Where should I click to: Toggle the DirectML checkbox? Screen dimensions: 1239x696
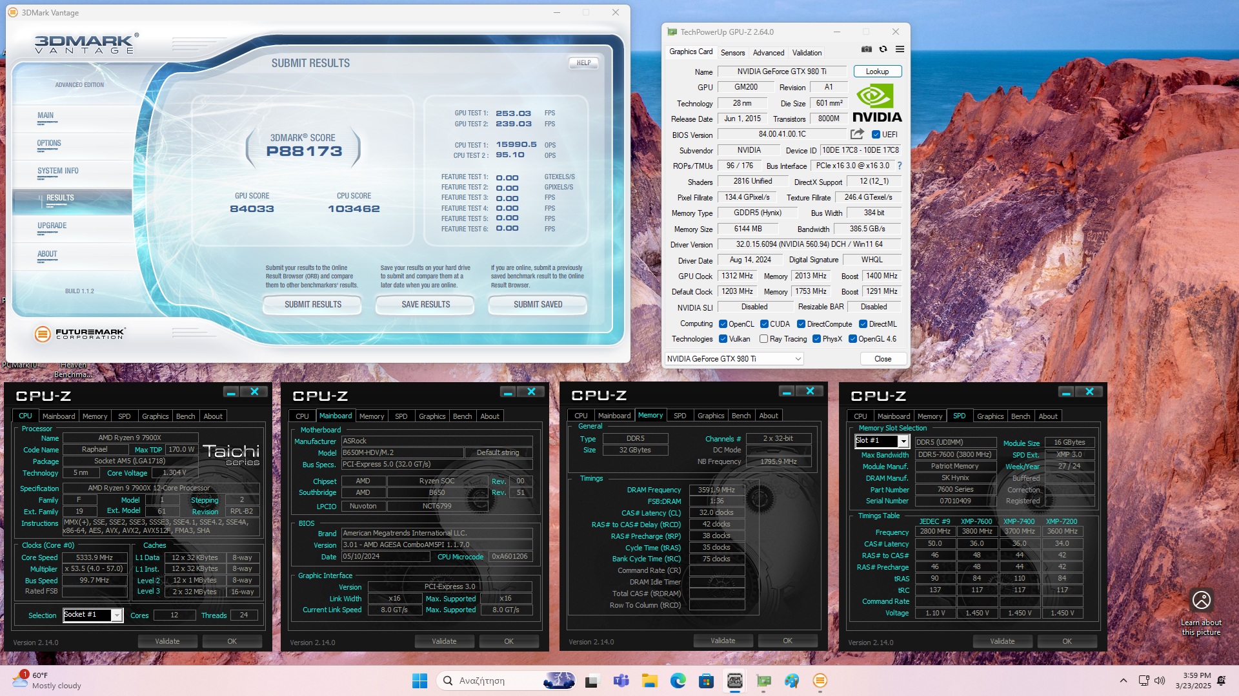(x=863, y=324)
